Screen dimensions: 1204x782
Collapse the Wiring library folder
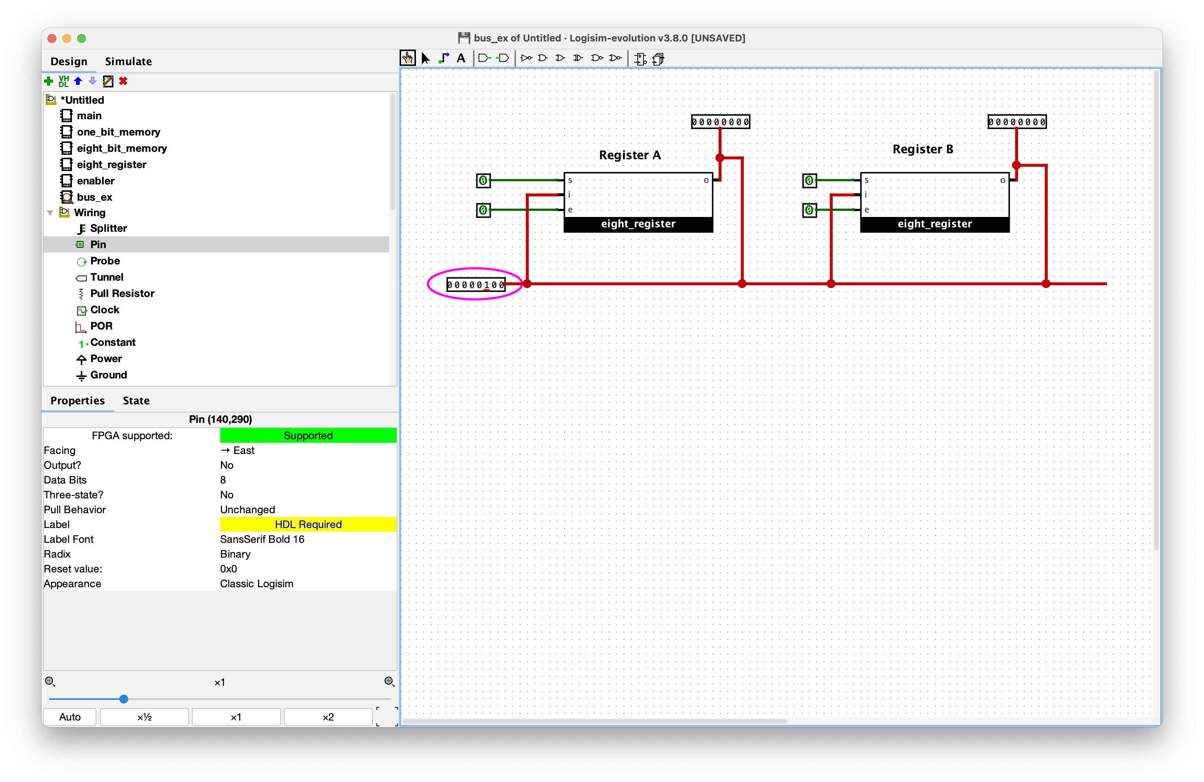(50, 213)
